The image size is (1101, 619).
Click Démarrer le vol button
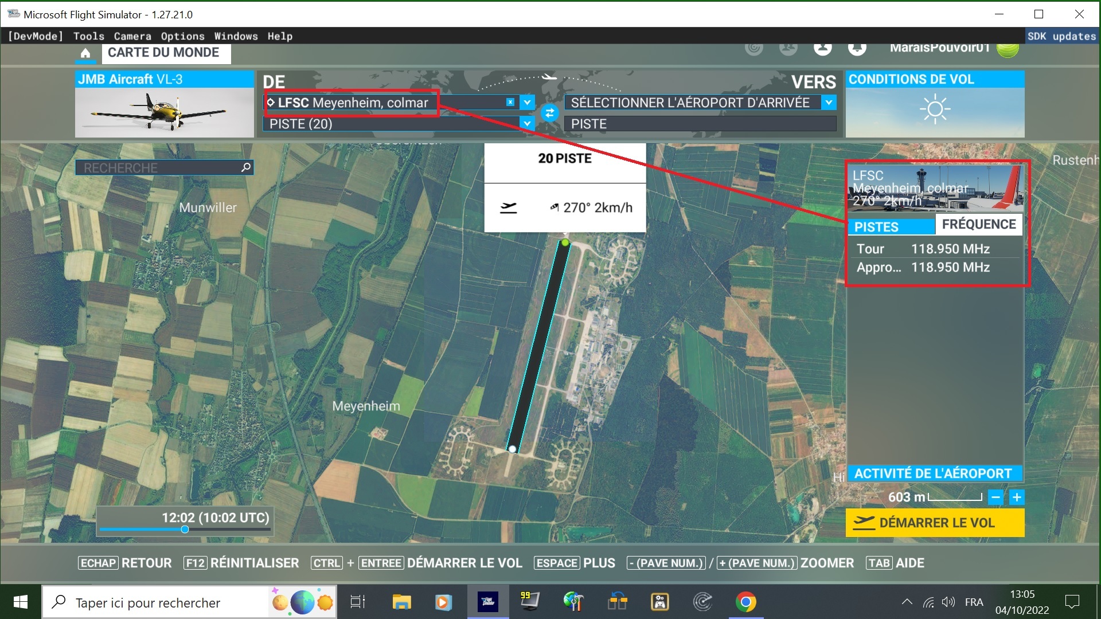935,523
